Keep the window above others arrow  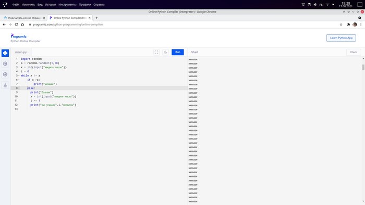(x=344, y=11)
